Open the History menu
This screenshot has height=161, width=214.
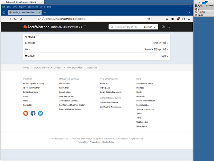(x=22, y=7)
